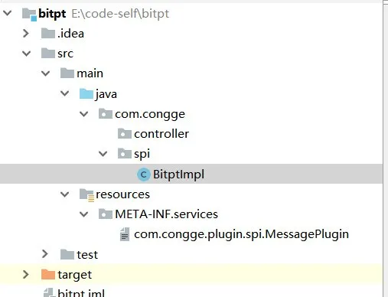Click the META-INF.services package icon
The height and width of the screenshot is (297, 388).
point(106,214)
